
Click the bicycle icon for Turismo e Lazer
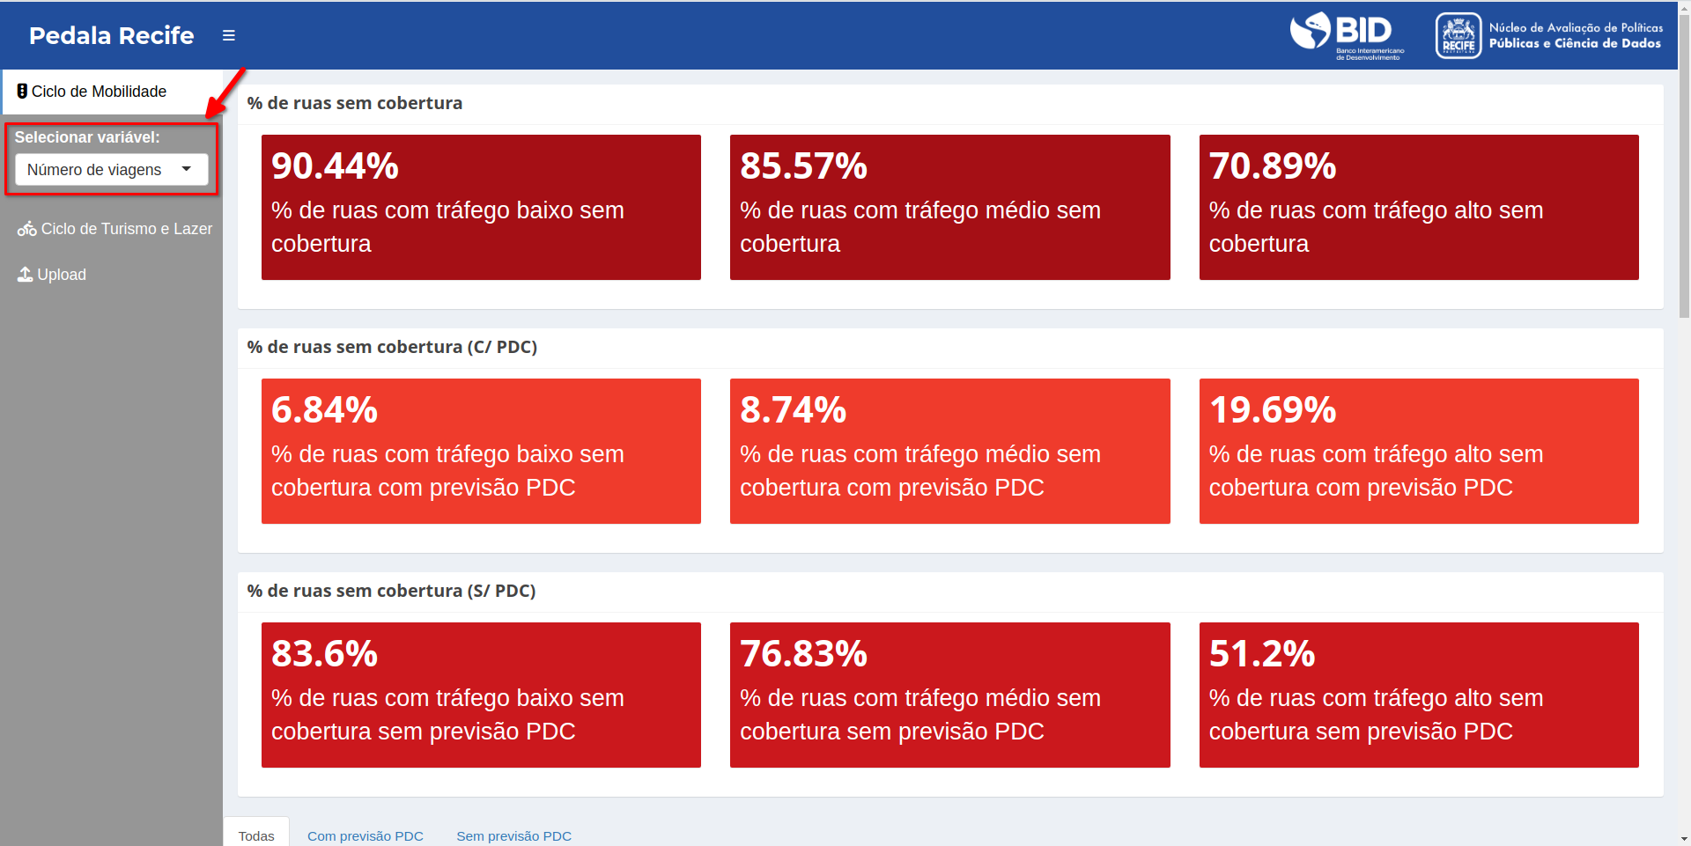pos(26,229)
